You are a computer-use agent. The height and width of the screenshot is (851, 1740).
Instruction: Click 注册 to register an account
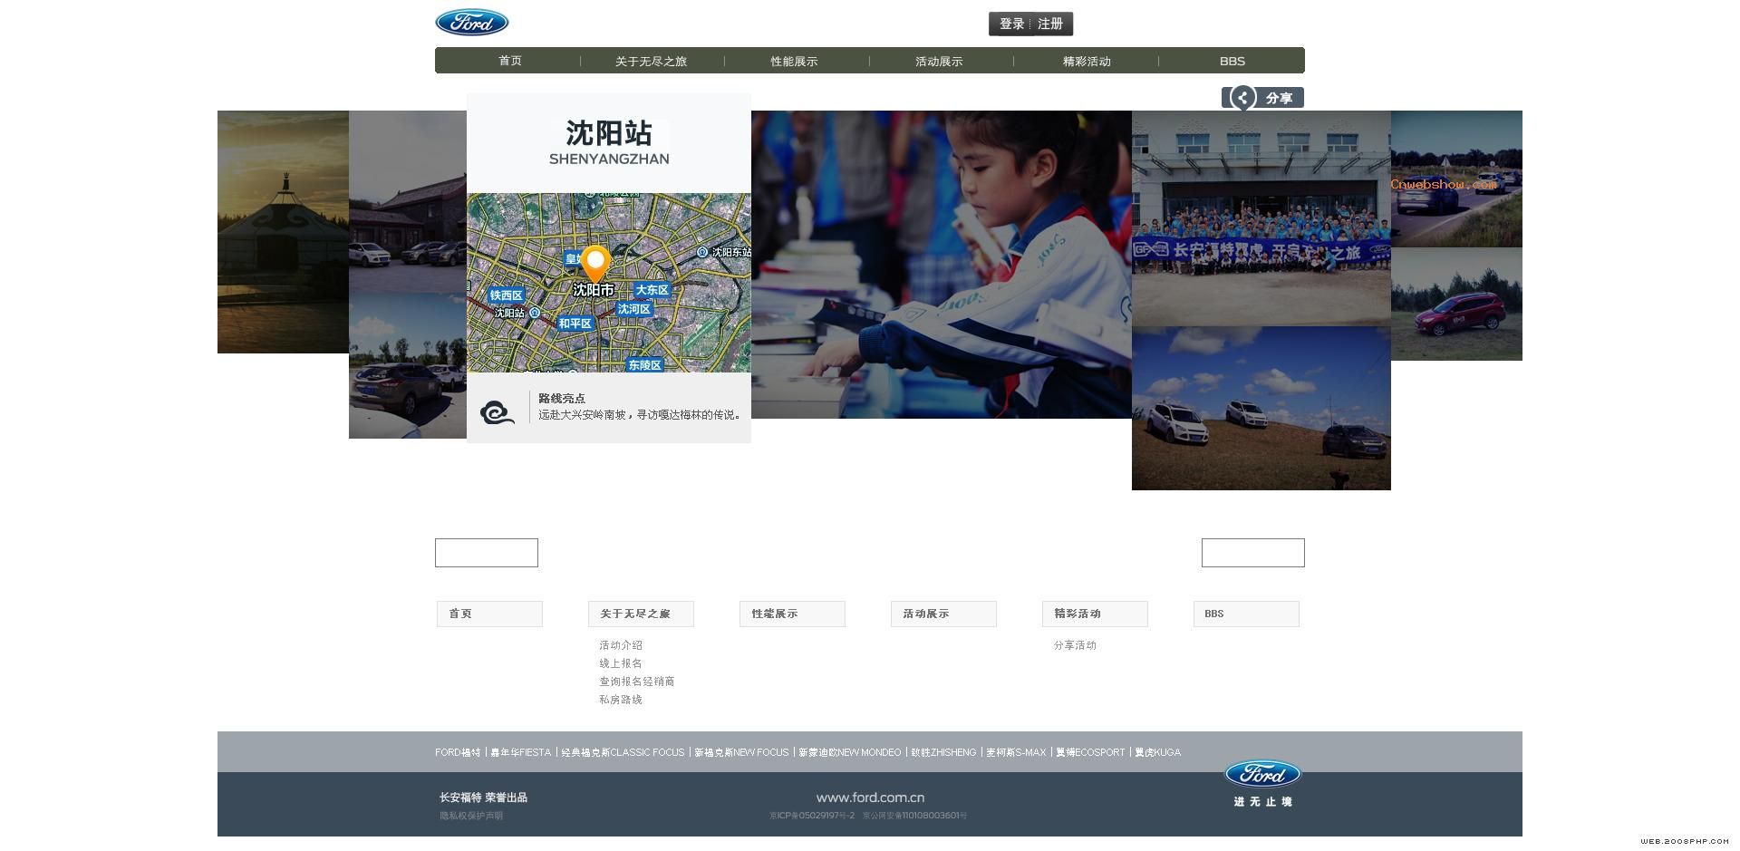1050,24
